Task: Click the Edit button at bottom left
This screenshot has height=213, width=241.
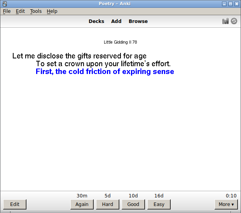Action: point(15,204)
